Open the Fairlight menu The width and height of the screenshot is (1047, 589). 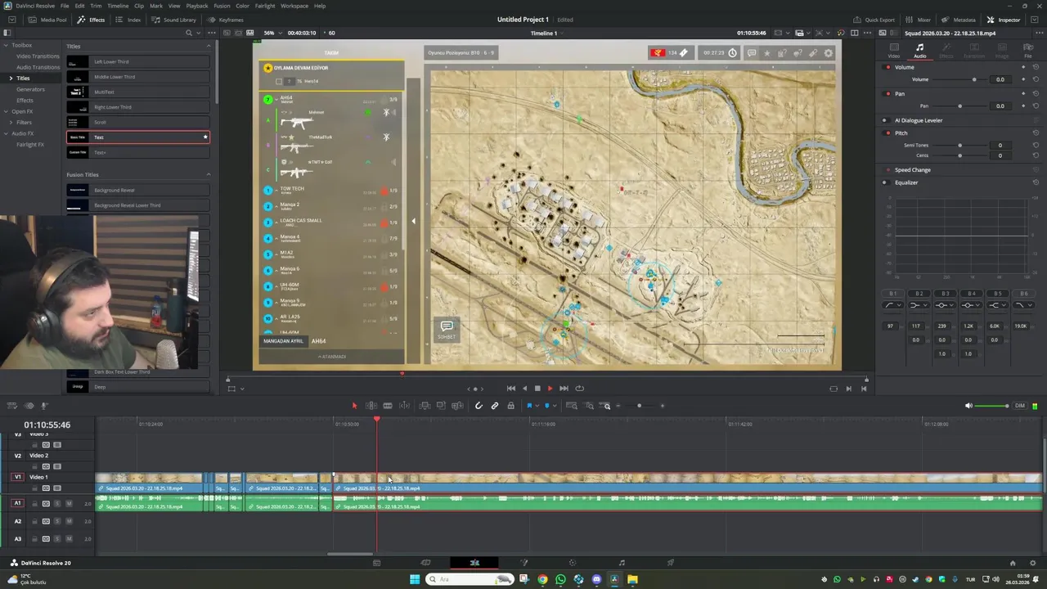(x=265, y=6)
